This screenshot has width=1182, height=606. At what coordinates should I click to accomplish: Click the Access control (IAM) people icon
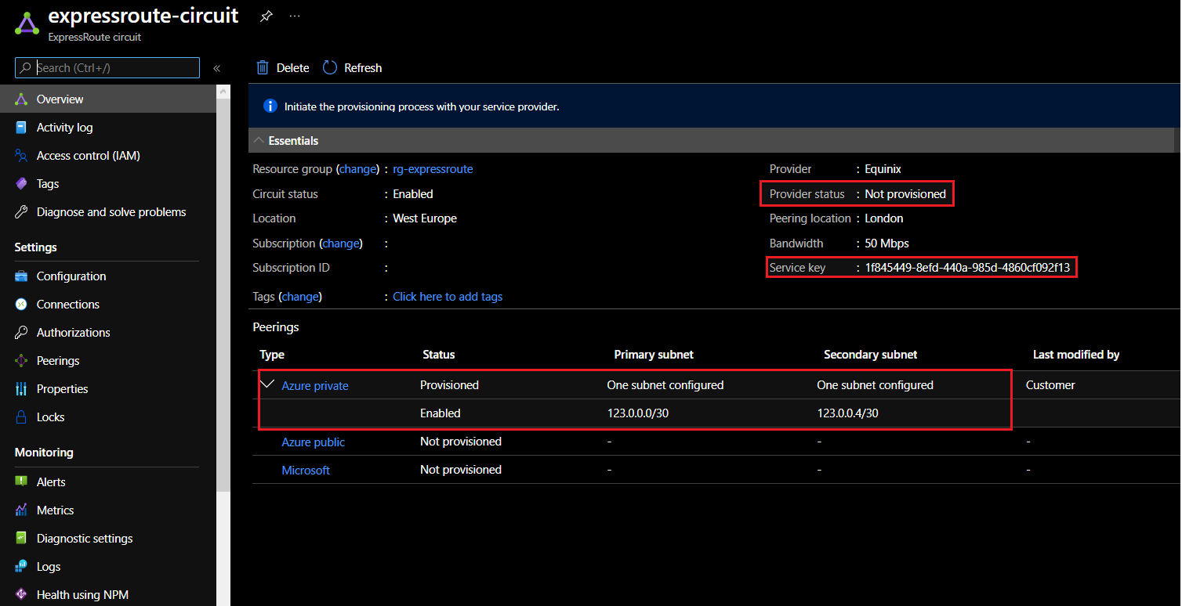(x=21, y=156)
